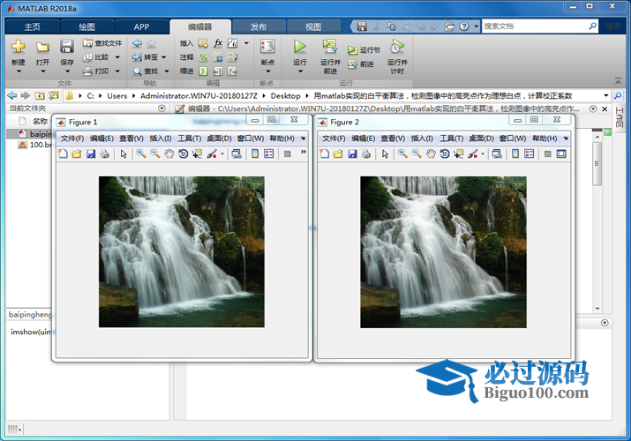
Task: Click Figure 2 Open file icon
Action: coord(338,153)
